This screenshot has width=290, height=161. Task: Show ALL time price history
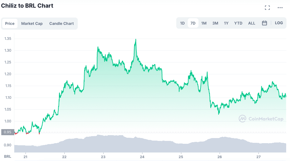[x=252, y=23]
